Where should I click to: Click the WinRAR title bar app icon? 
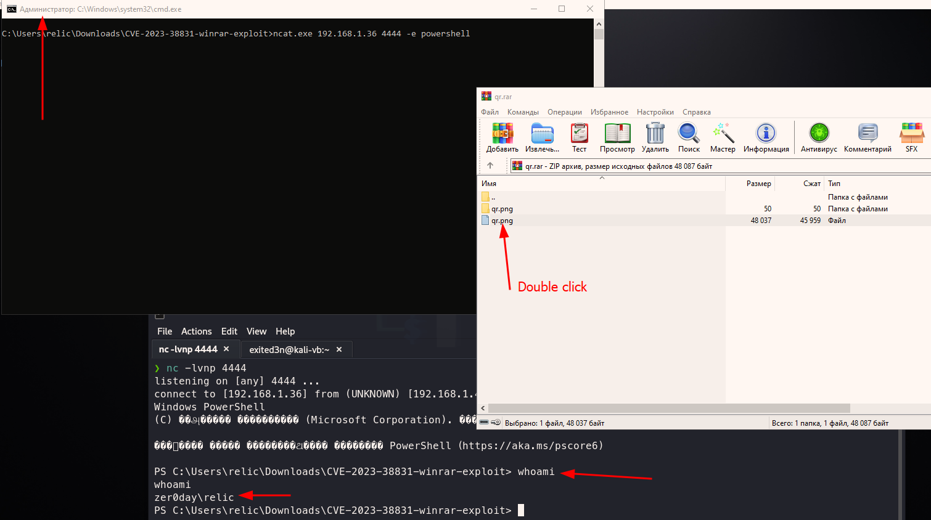pos(486,96)
